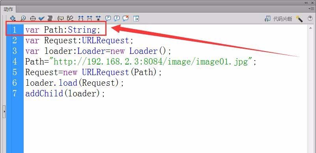Open the 代码片断 code snippets panel
316x153 pixels.
pyautogui.click(x=278, y=19)
